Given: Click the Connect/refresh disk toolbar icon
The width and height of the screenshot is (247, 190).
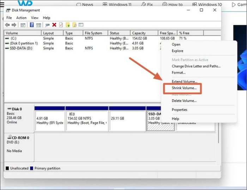Looking at the screenshot, I should click(x=47, y=25).
